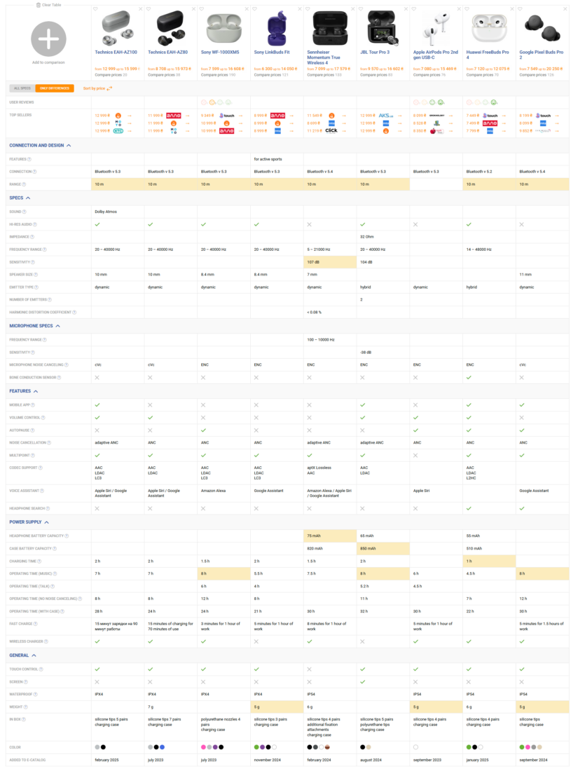This screenshot has height=771, width=585.
Task: Click the Sort by price arrows icon
Action: point(109,88)
